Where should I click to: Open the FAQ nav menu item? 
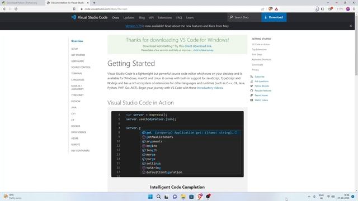[179, 17]
